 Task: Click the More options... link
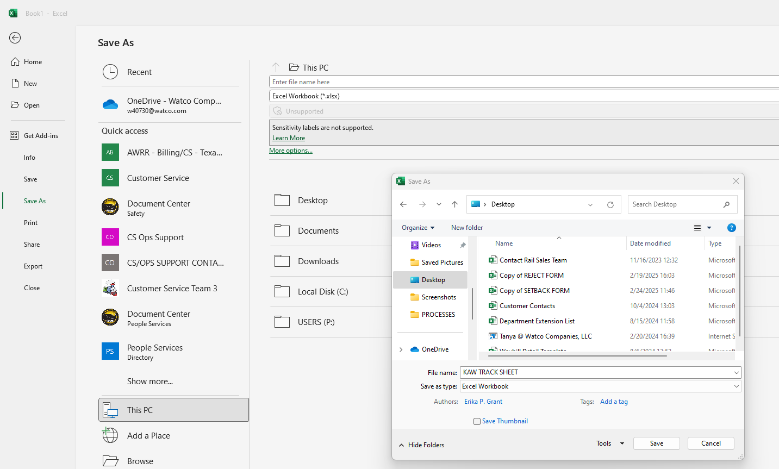click(291, 151)
